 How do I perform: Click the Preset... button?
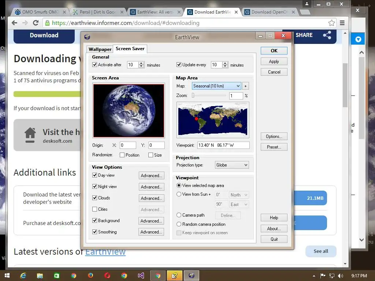[274, 147]
